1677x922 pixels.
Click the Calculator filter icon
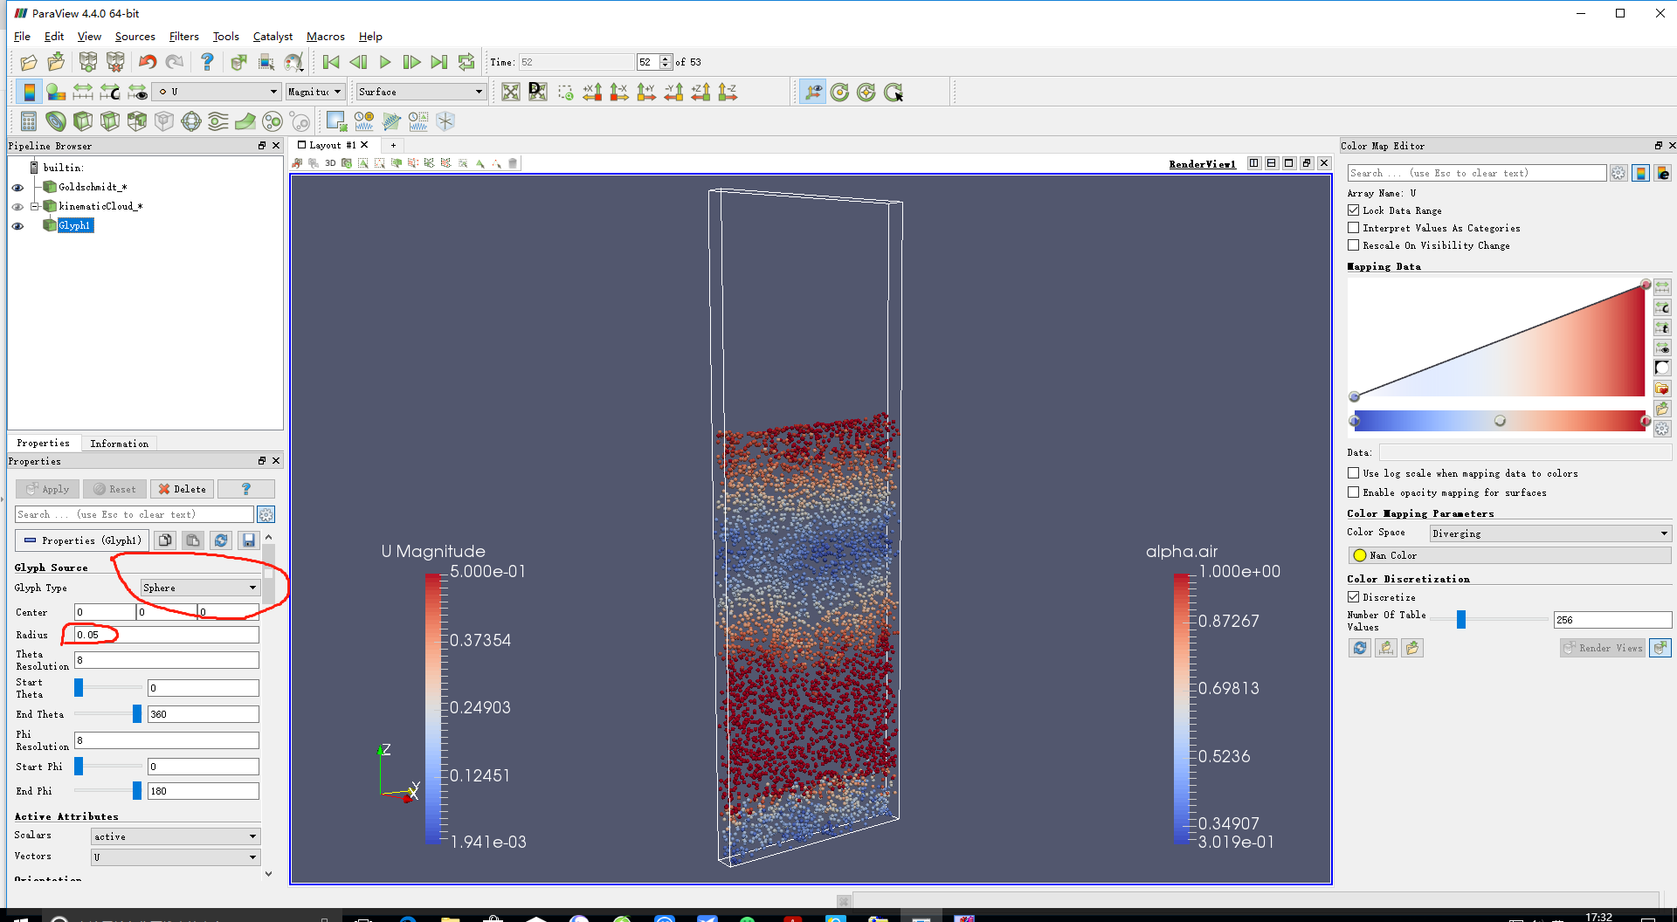click(29, 121)
